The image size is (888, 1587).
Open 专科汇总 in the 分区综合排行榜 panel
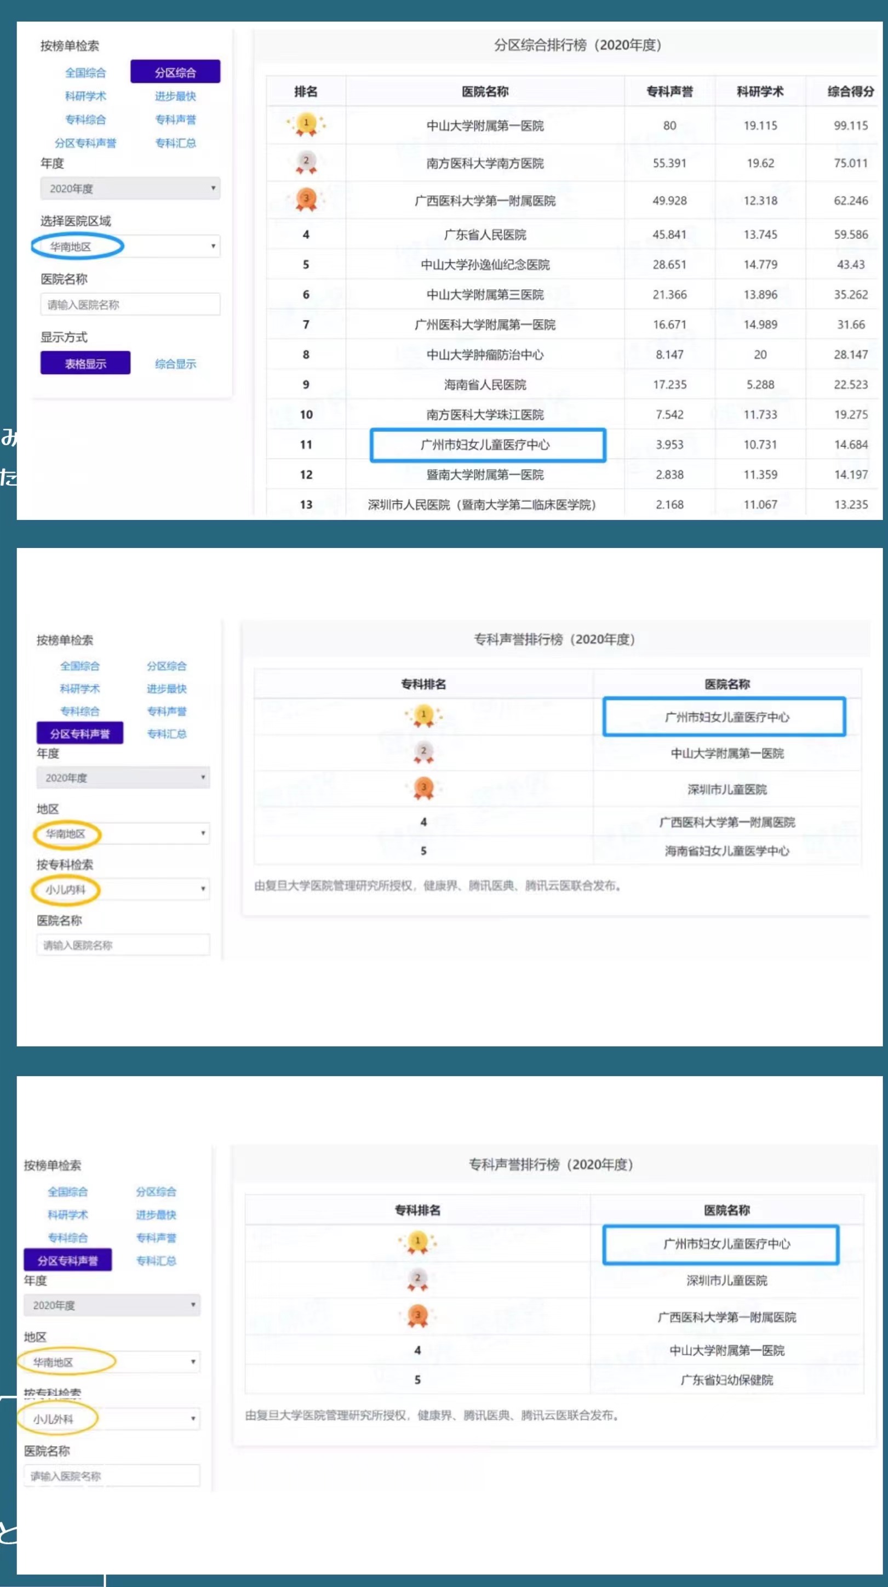coord(175,143)
